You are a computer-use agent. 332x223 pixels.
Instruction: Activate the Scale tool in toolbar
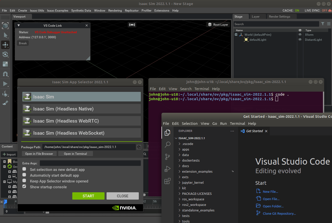coord(5,64)
